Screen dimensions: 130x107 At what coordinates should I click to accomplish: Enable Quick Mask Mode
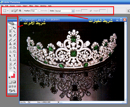tap(14, 82)
